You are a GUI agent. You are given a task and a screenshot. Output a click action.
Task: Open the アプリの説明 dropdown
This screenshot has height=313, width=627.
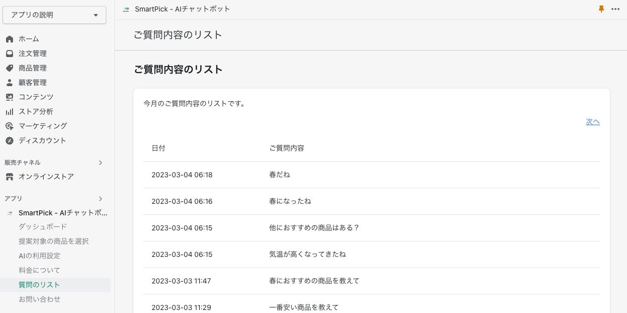coord(54,15)
